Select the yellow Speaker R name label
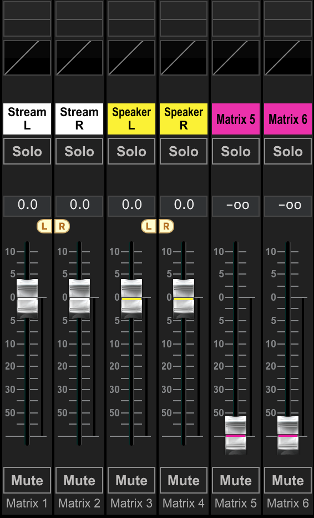Viewport: 314px width, 518px height. [x=184, y=119]
